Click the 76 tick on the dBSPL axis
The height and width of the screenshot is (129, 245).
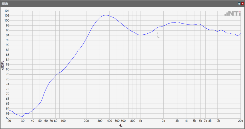pos(8,79)
